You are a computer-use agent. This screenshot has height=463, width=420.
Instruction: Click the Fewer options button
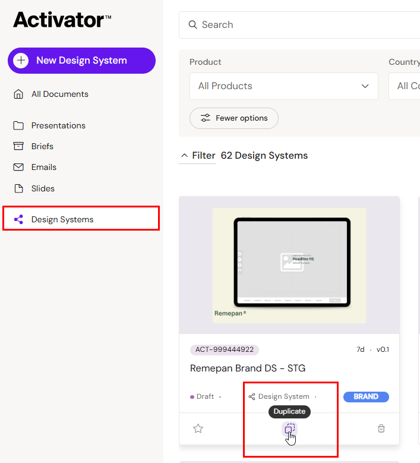[233, 118]
